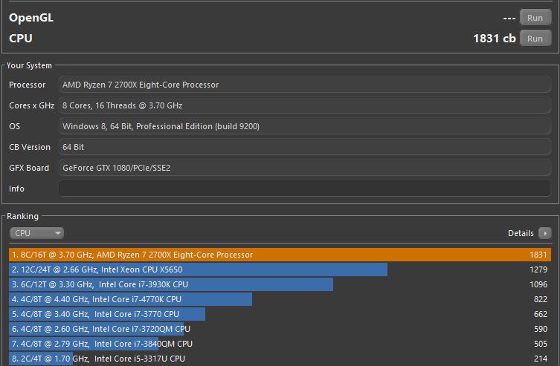Run the CPU benchmark

tap(535, 38)
